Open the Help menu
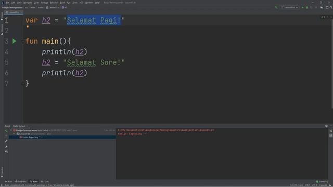The height and width of the screenshot is (187, 333). click(97, 3)
